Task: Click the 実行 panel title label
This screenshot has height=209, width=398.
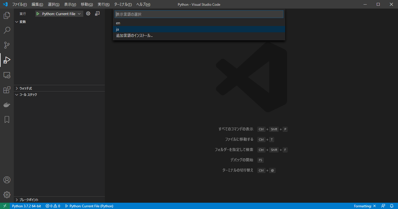Action: [x=23, y=14]
